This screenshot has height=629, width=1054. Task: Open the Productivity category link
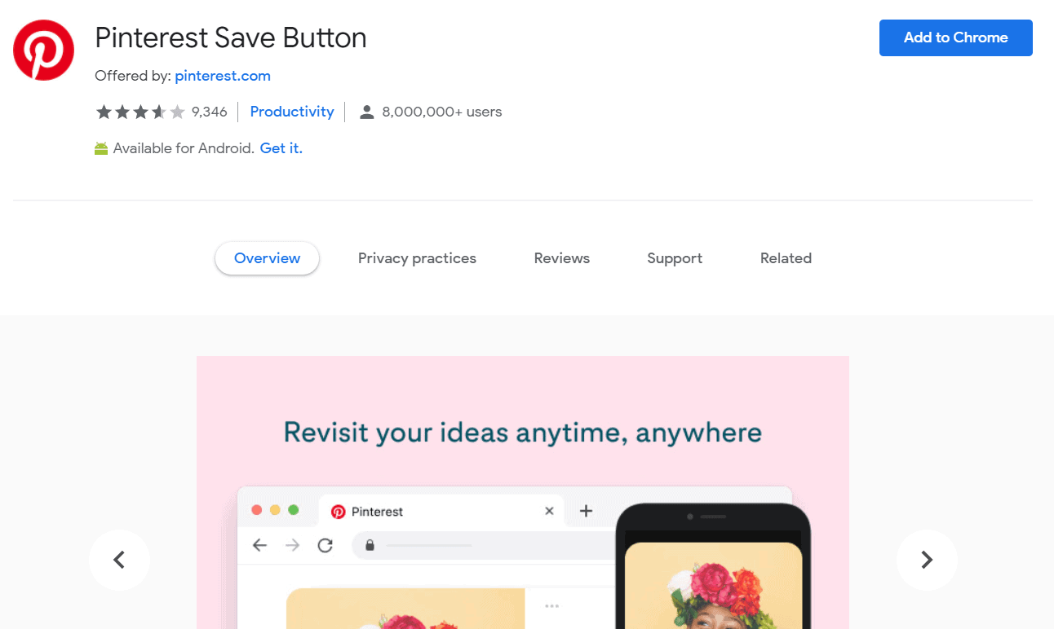click(x=292, y=112)
